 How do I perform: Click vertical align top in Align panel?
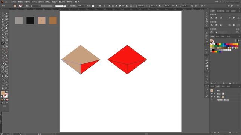pos(229,18)
